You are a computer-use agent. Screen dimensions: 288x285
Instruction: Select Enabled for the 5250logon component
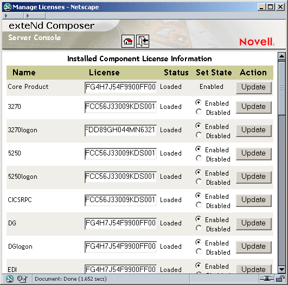pyautogui.click(x=199, y=172)
